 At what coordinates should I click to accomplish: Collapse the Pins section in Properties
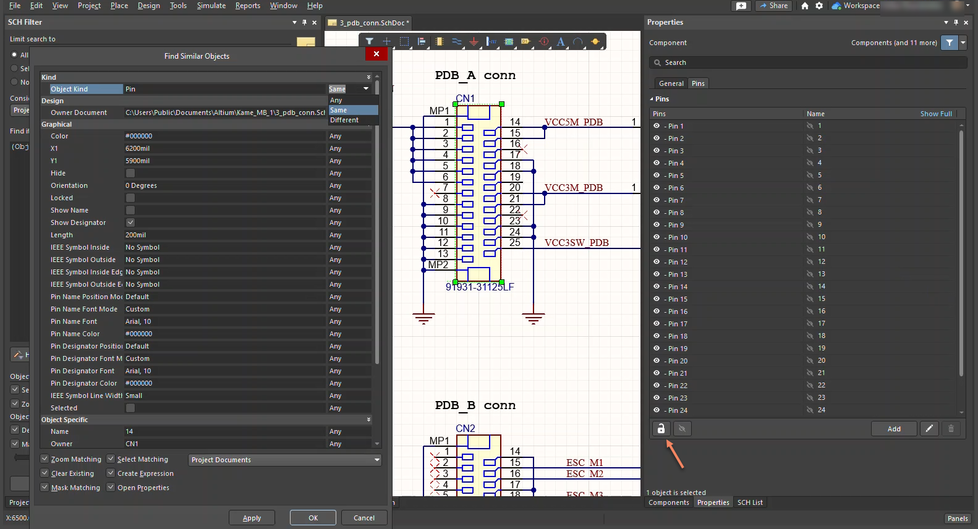[x=652, y=99]
